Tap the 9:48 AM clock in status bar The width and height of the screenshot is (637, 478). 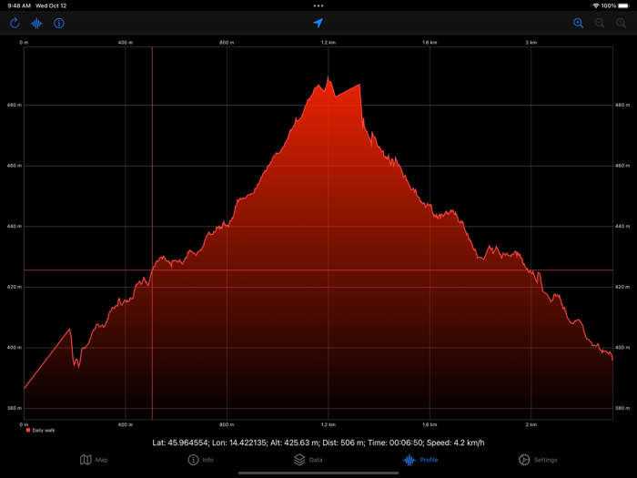19,5
